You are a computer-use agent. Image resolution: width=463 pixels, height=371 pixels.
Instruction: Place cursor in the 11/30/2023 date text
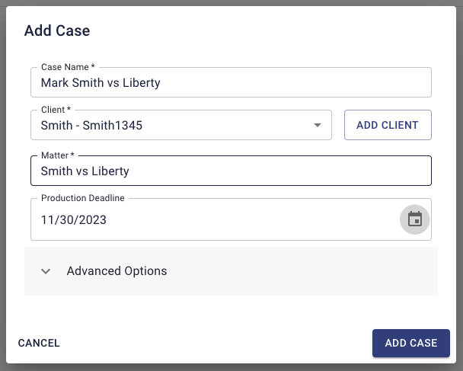[x=74, y=220]
